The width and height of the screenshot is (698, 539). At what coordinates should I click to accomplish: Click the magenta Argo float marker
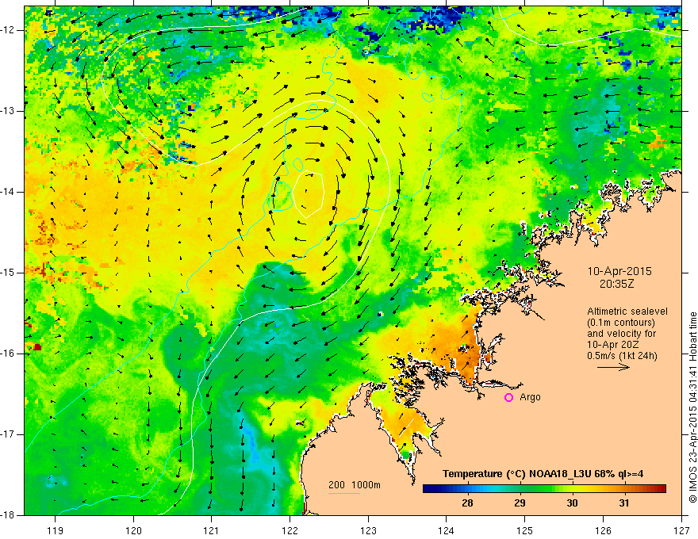[508, 398]
